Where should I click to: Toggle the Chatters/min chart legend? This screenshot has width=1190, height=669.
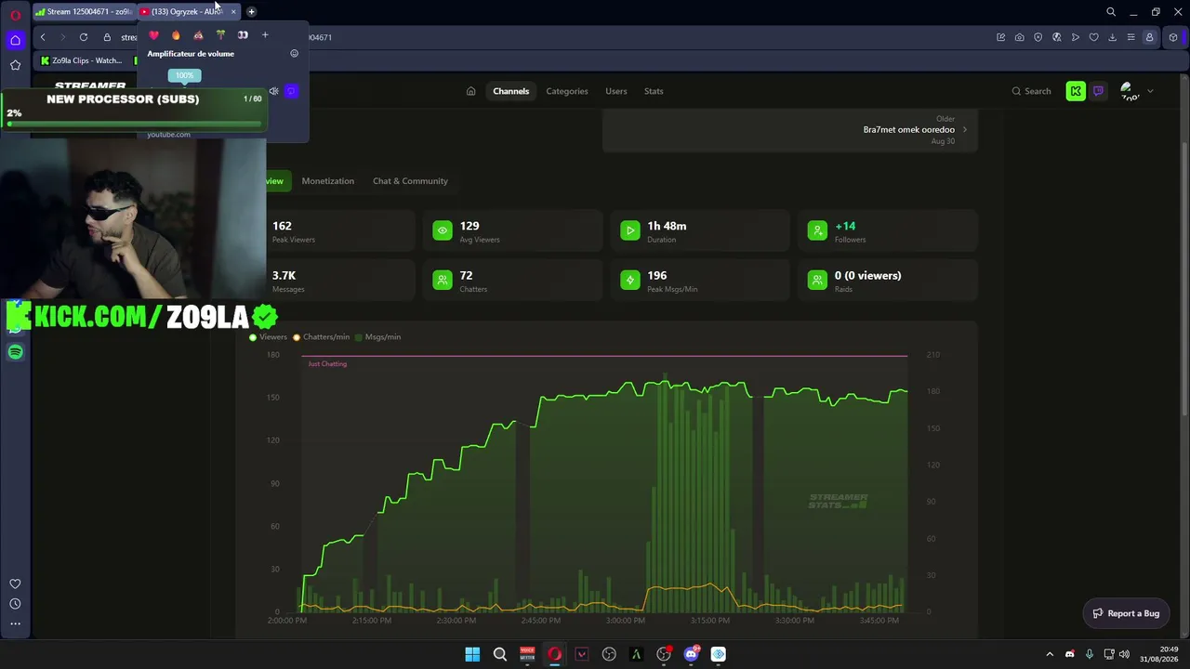tap(321, 337)
